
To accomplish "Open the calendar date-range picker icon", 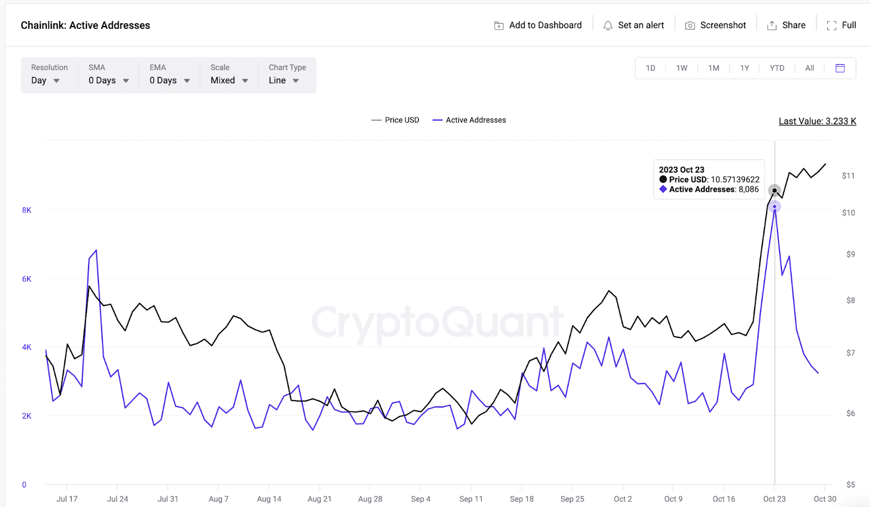I will pos(840,68).
